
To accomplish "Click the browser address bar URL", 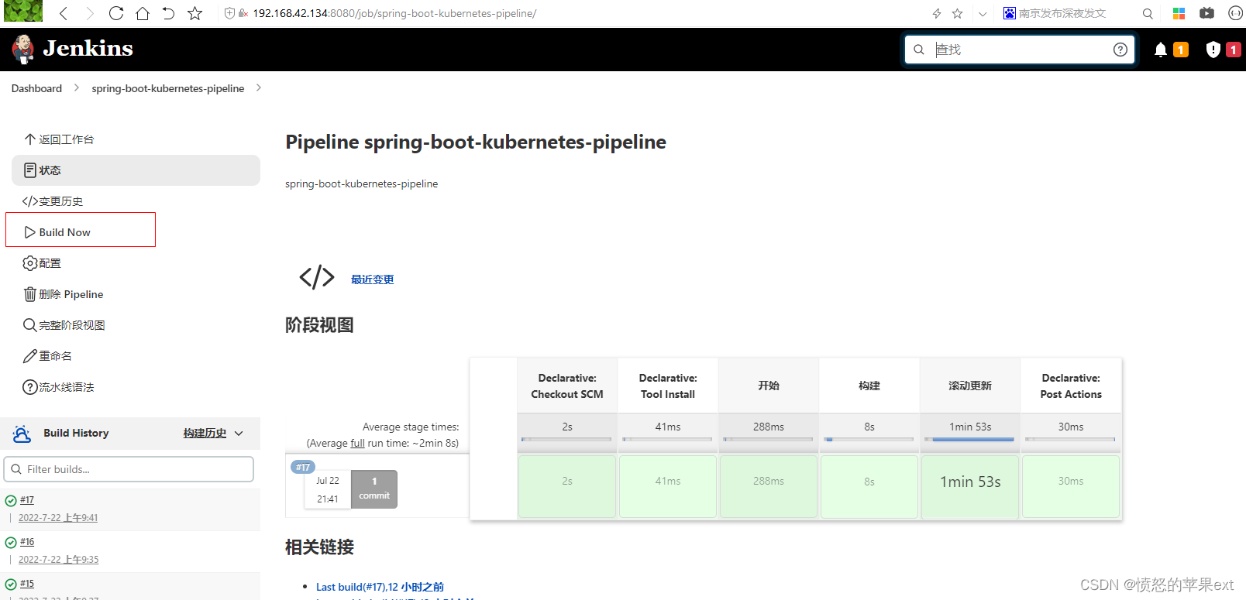I will click(x=394, y=13).
